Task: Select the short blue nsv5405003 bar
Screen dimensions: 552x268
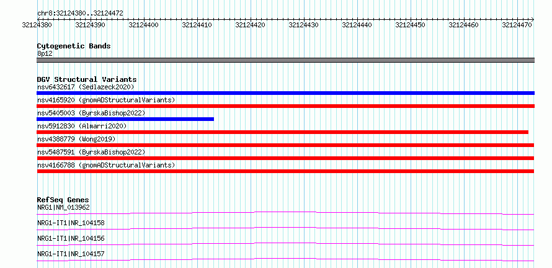Action: [125, 119]
